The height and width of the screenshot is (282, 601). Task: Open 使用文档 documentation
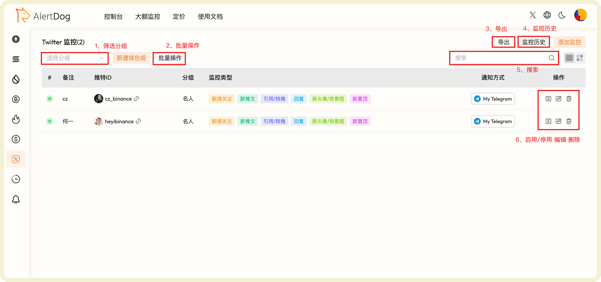(x=210, y=17)
